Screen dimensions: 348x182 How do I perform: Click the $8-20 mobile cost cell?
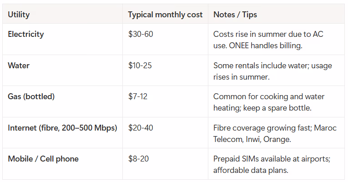tap(138, 159)
